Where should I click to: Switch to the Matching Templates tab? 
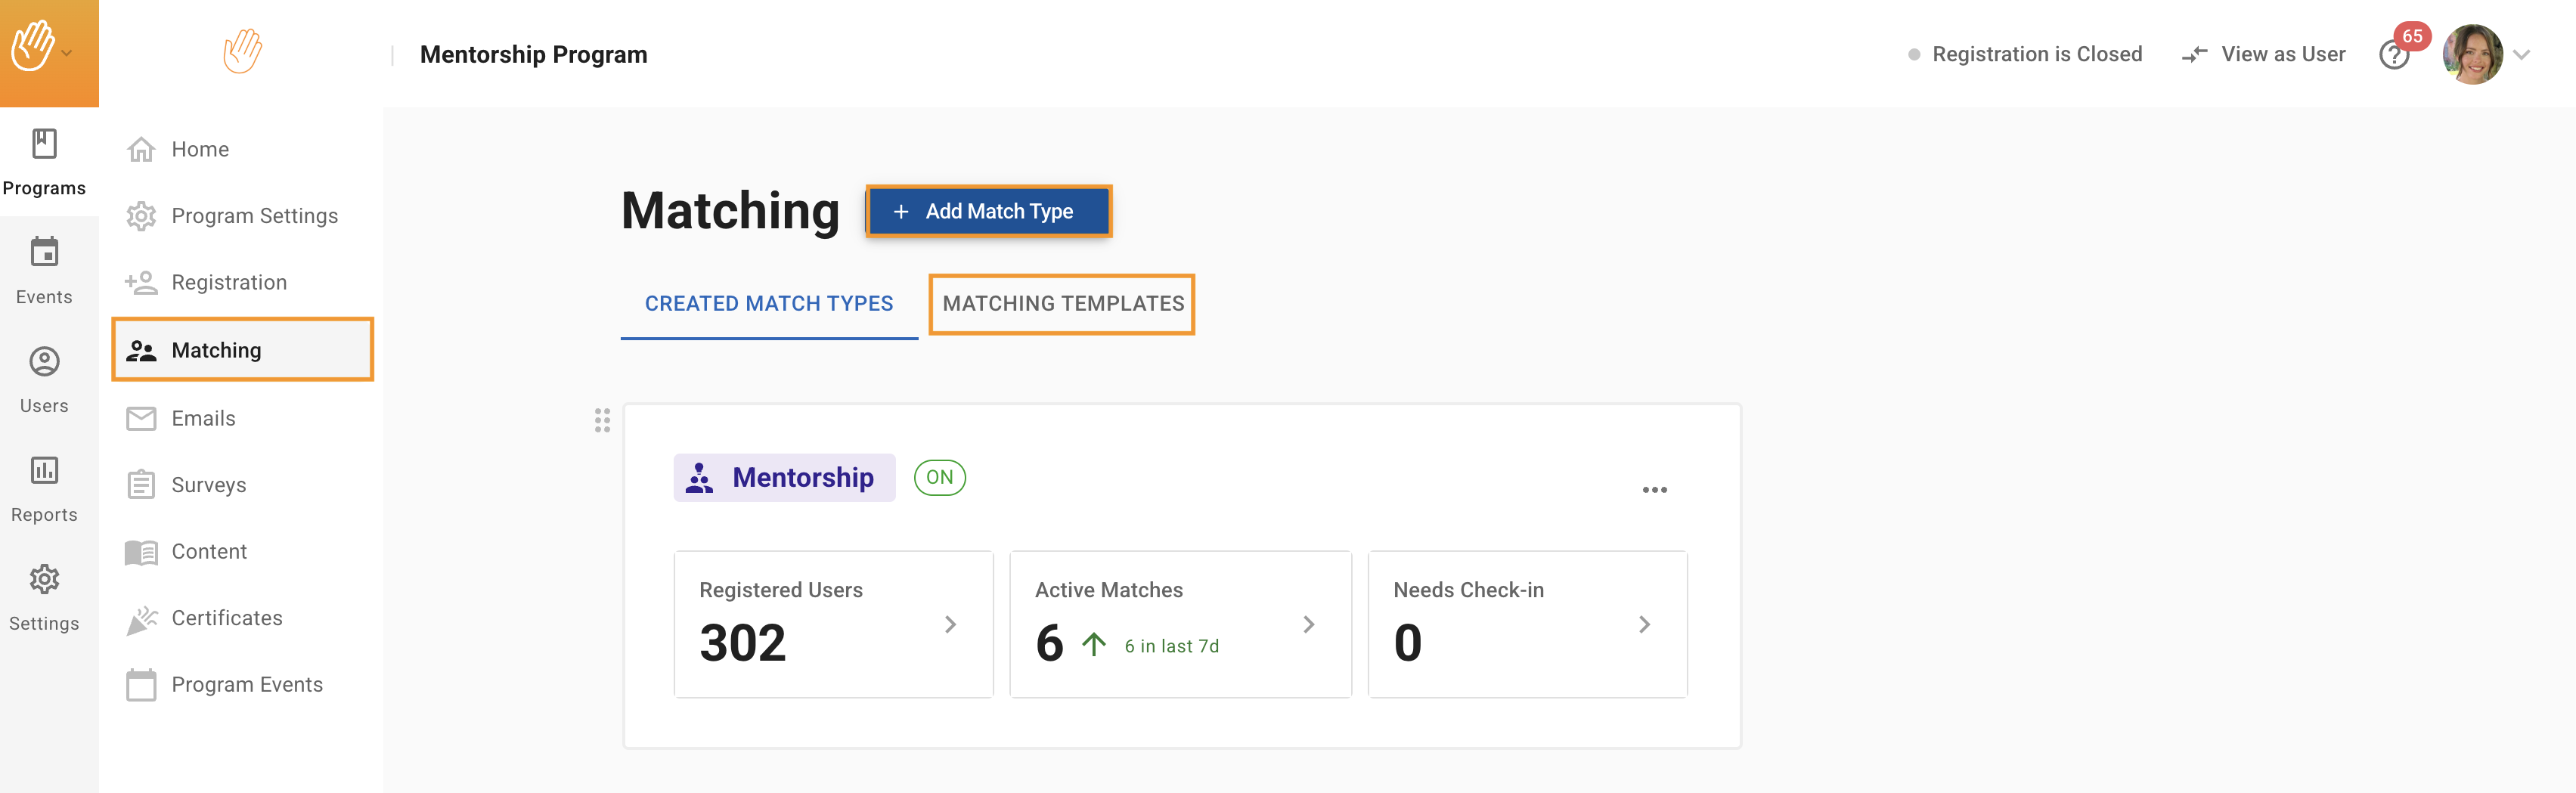[1062, 304]
